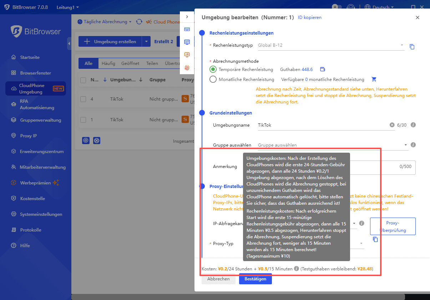The image size is (430, 300).
Task: Click the shopping cart icon for monthly power
Action: (374, 80)
